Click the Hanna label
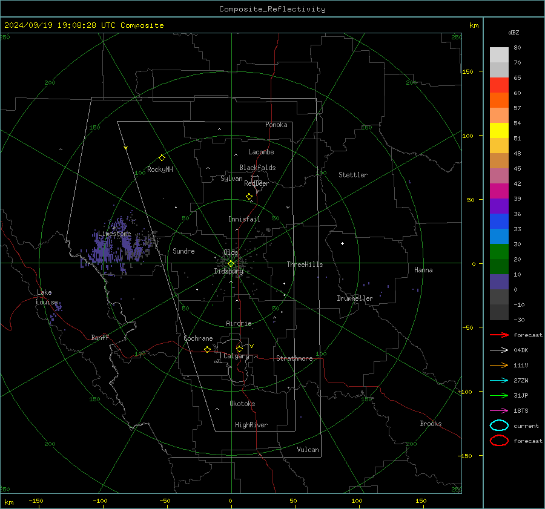This screenshot has height=509, width=545. point(423,270)
